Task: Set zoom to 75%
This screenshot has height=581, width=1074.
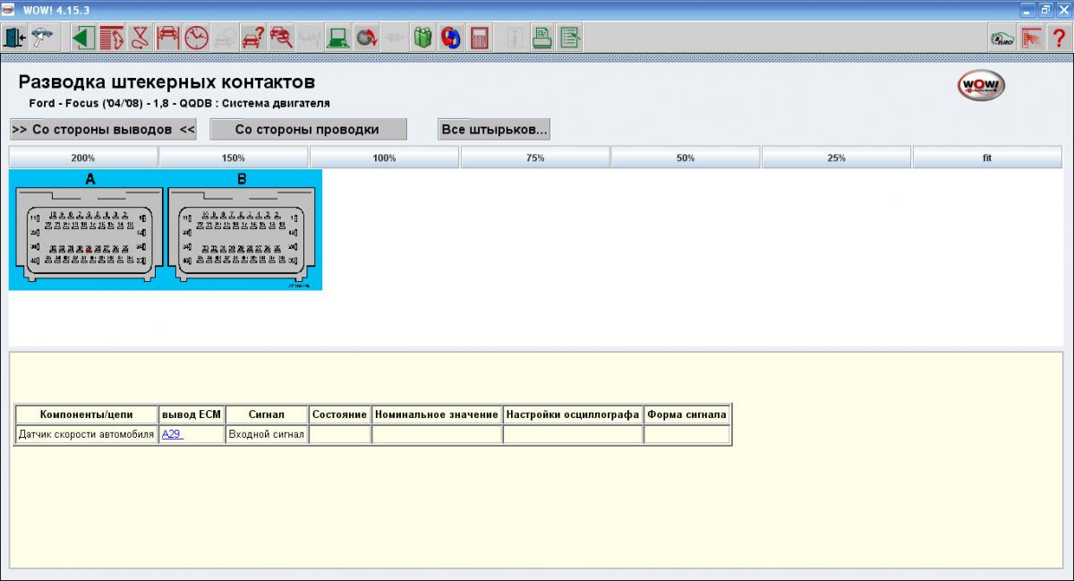Action: [x=535, y=158]
